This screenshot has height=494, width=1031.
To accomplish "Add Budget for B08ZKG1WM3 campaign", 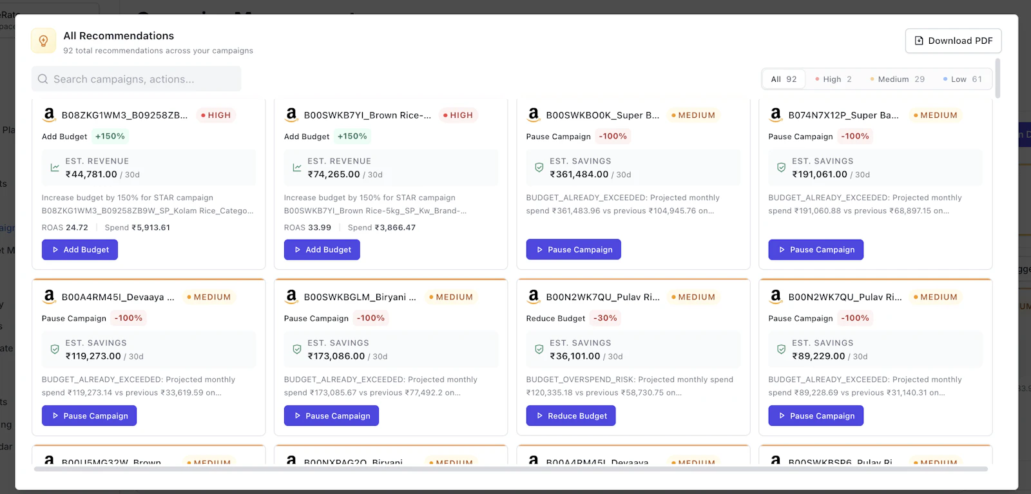I will (x=80, y=249).
